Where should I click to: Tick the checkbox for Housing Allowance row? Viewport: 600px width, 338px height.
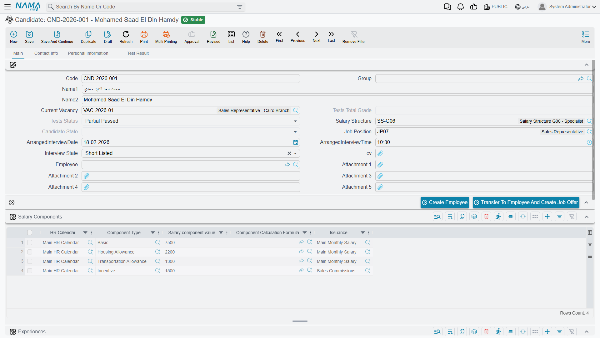[x=30, y=252]
